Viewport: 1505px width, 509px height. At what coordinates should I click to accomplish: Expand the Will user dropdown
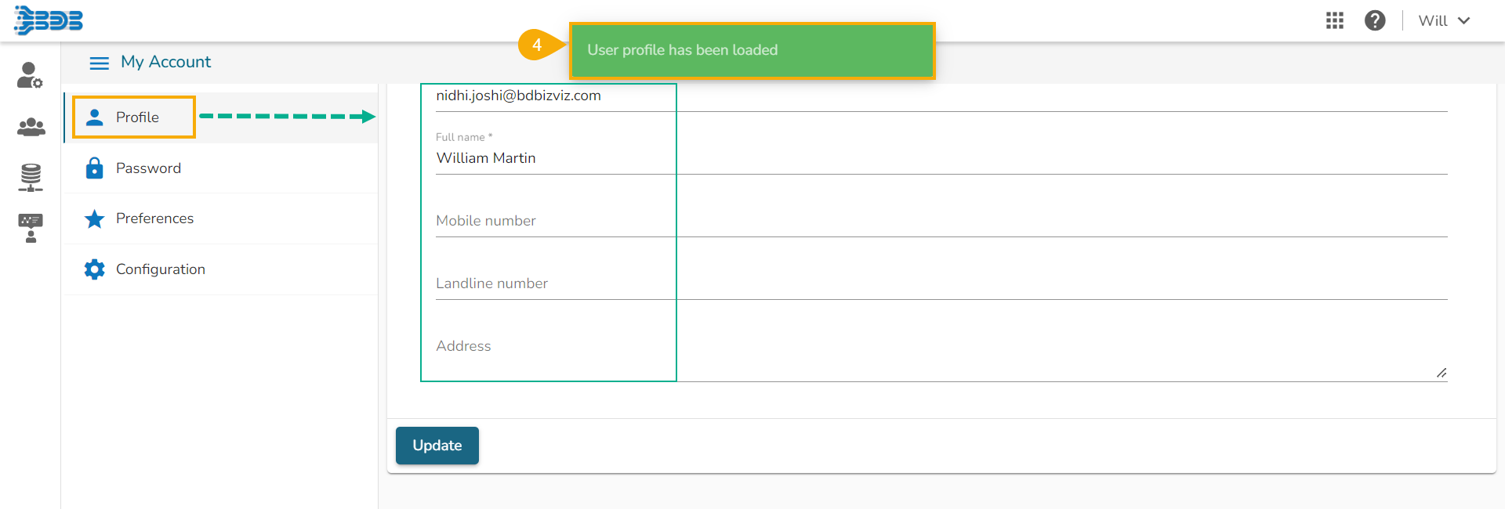coord(1444,21)
